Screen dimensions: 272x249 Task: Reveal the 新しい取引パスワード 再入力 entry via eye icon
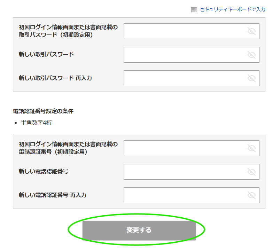(x=251, y=78)
